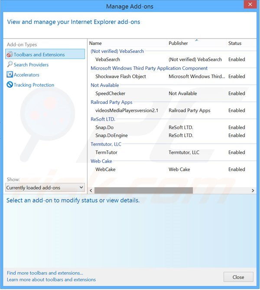Select Search Providers add-on type
Image resolution: width=260 pixels, height=290 pixels.
(31, 65)
